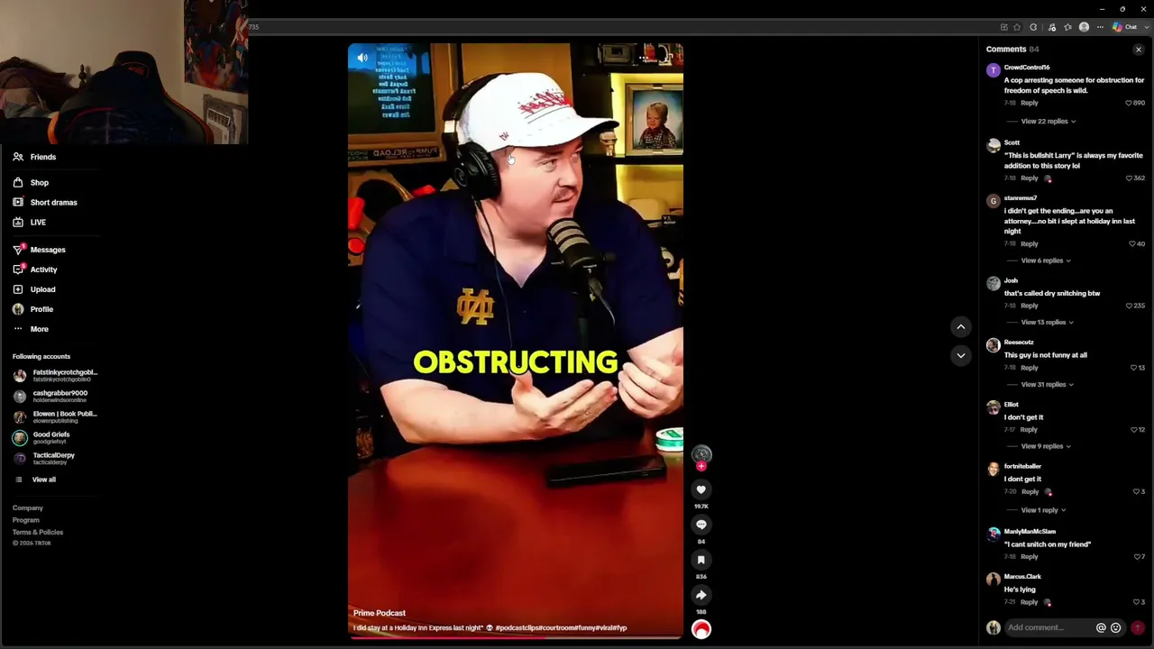Like Scott's comment
The image size is (1154, 649).
(x=1129, y=178)
